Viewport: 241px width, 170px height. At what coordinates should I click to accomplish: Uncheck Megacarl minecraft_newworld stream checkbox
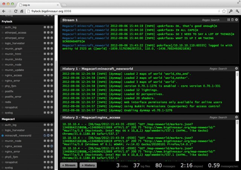tap(45, 135)
